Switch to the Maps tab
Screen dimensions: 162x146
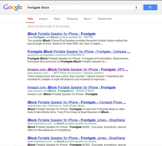click(57, 19)
